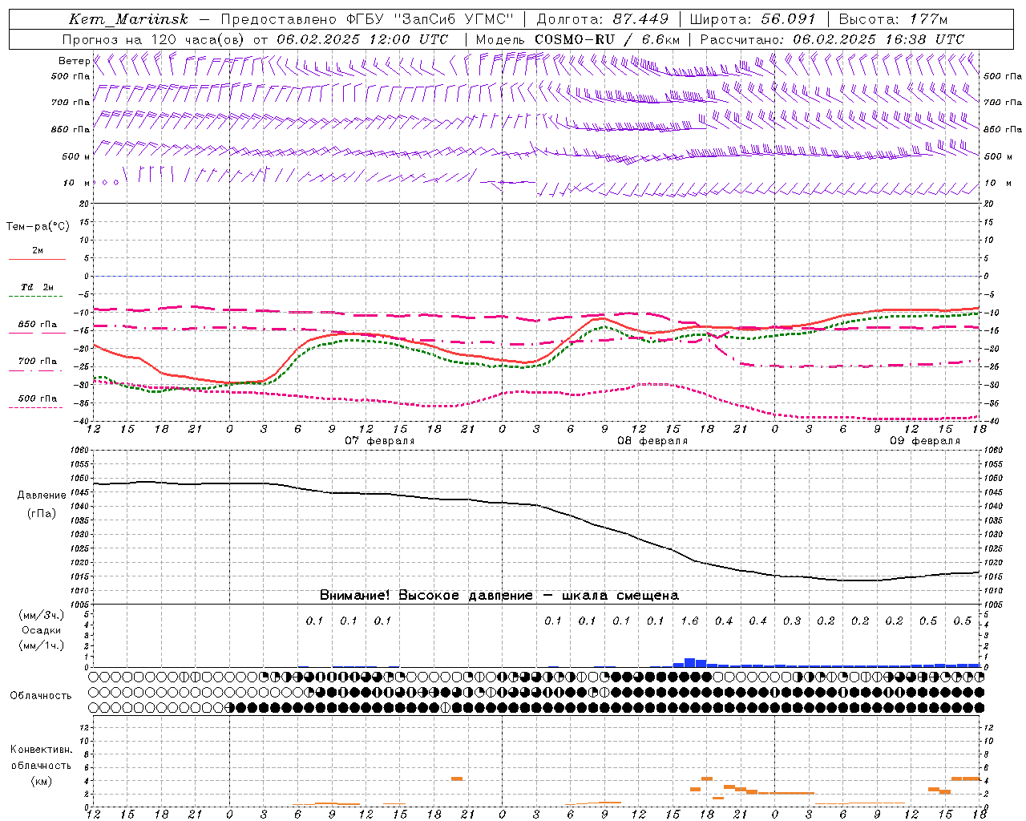
Task: Click the "500 гПа" temperature legend entry
Action: click(37, 398)
